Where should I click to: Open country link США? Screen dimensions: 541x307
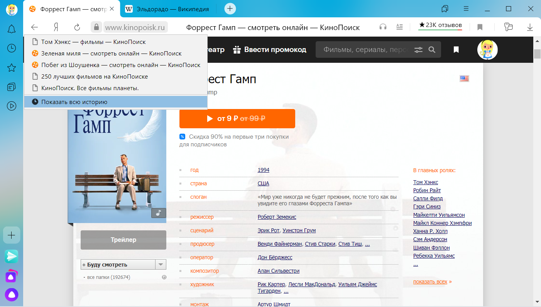point(264,183)
